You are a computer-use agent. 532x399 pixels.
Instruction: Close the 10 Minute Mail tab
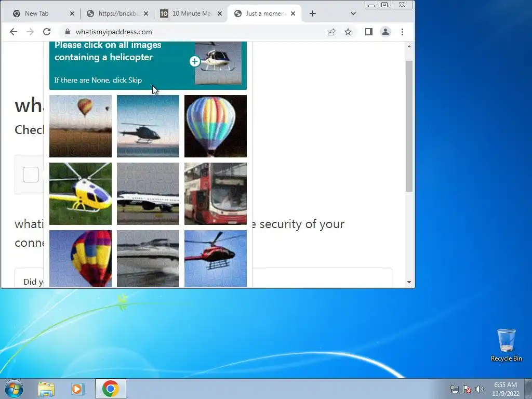(220, 14)
